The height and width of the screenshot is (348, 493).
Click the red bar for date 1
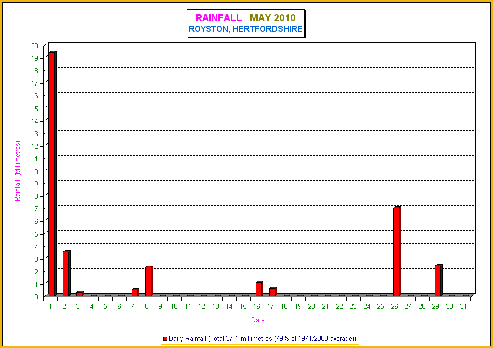(x=52, y=174)
